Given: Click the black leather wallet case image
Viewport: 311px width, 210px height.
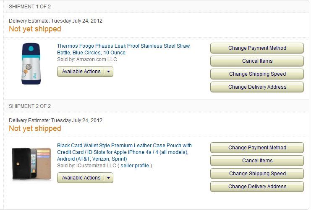Looking at the screenshot, I should [x=31, y=163].
